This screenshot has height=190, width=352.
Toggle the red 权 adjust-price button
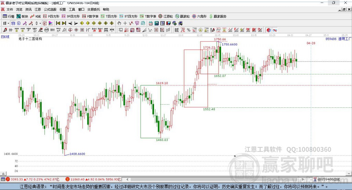45,23
